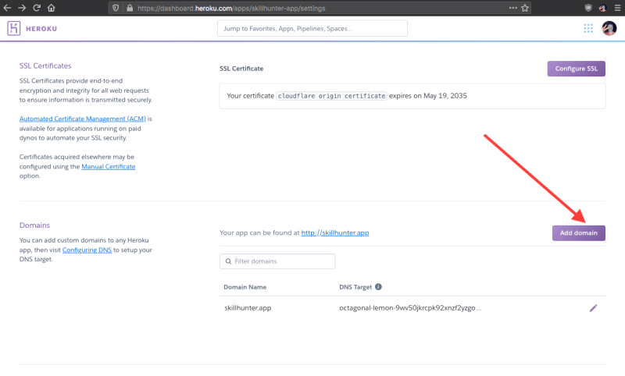This screenshot has width=625, height=376.
Task: Click the magnifier icon in Filter domains
Action: [x=228, y=261]
